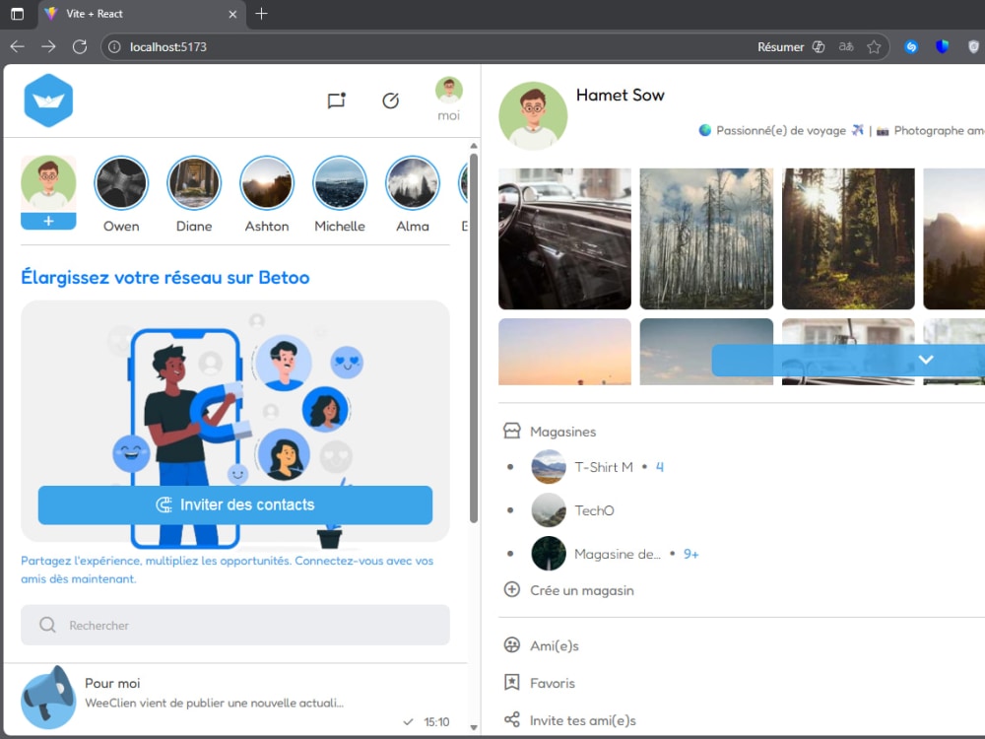This screenshot has height=739, width=985.
Task: Open the Favoris menu item
Action: pyautogui.click(x=553, y=683)
